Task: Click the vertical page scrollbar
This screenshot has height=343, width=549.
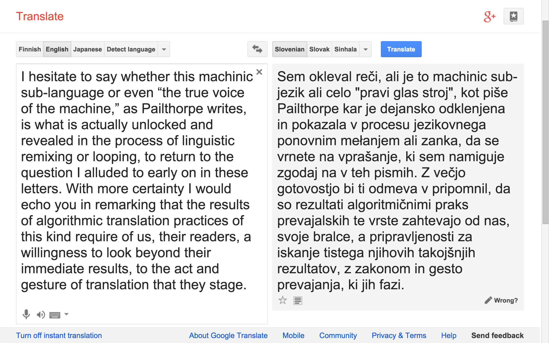Action: point(545,120)
